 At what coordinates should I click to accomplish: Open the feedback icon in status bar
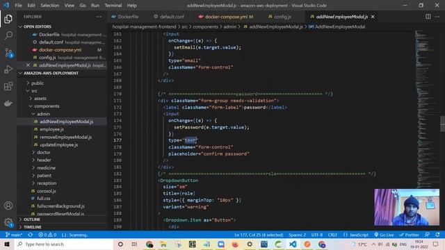[x=427, y=235]
